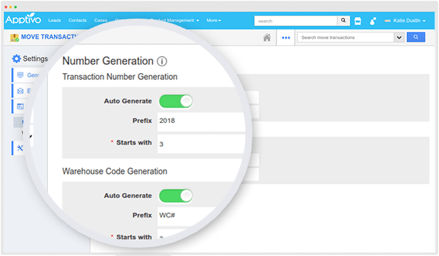This screenshot has height=256, width=439.
Task: Go to the home icon
Action: pyautogui.click(x=267, y=37)
